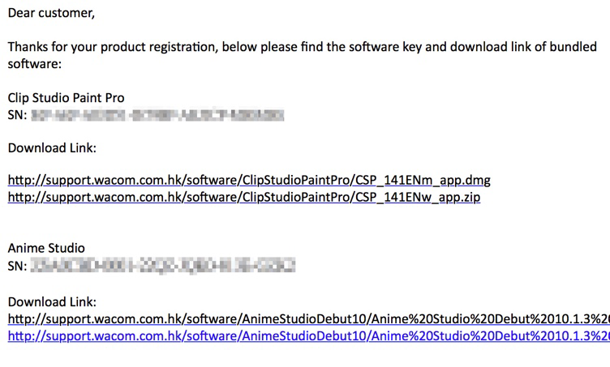The image size is (610, 367).
Task: Click the word "software:" ending the paragraph
Action: click(x=35, y=64)
